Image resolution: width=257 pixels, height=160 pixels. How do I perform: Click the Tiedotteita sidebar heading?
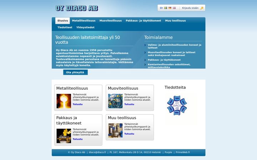(x=175, y=87)
